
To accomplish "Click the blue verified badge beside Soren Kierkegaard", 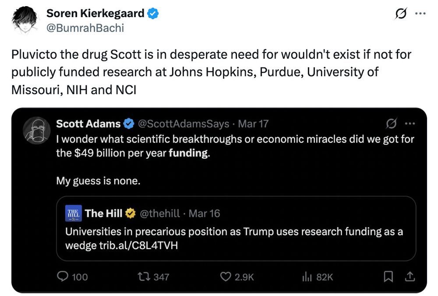I will click(154, 13).
